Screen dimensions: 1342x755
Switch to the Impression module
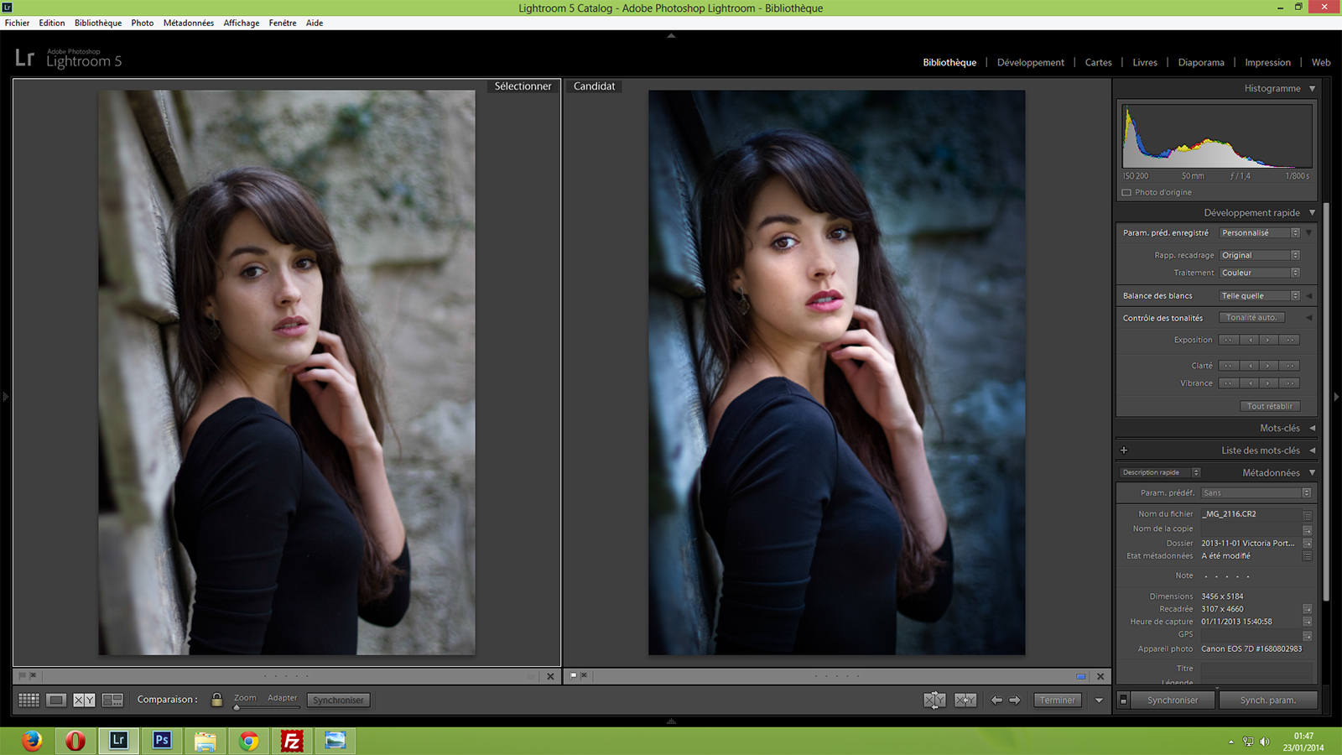click(x=1267, y=63)
